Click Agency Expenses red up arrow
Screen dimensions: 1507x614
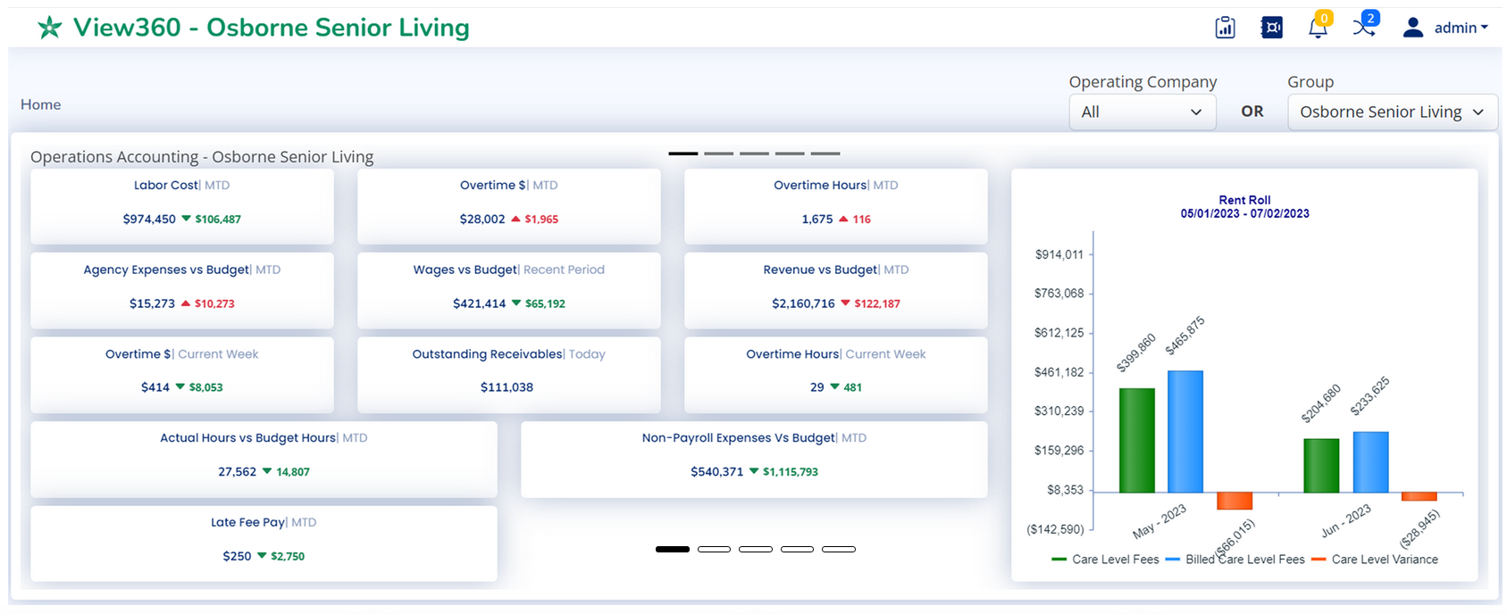click(x=186, y=303)
